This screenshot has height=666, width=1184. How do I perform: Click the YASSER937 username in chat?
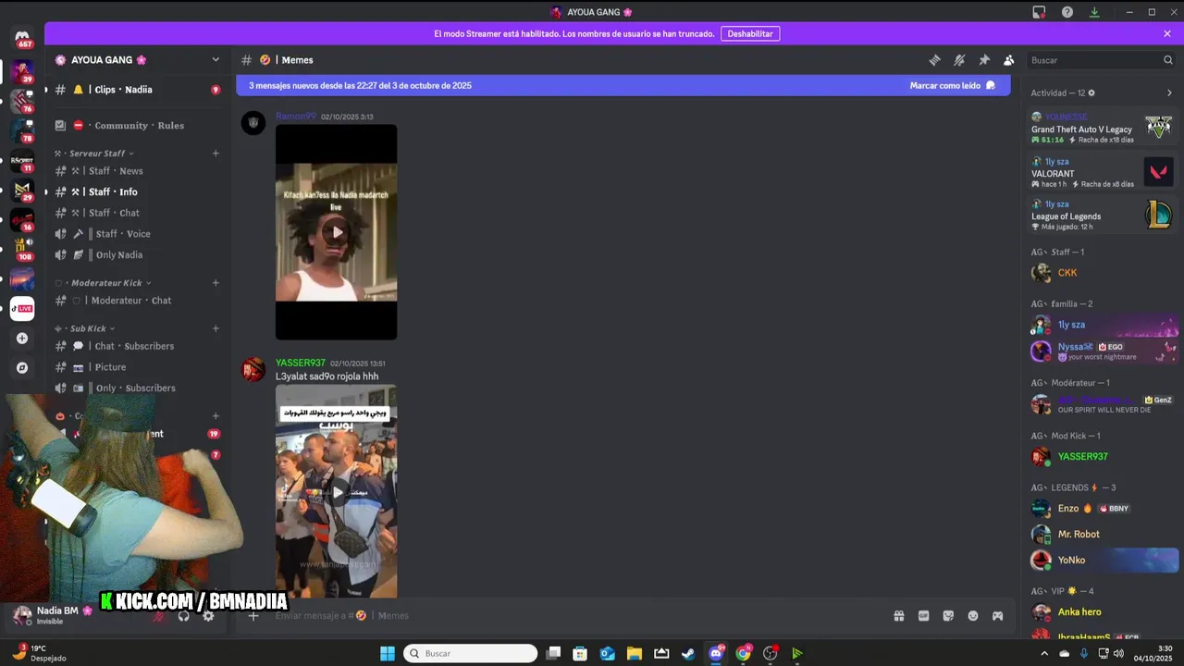pos(301,364)
